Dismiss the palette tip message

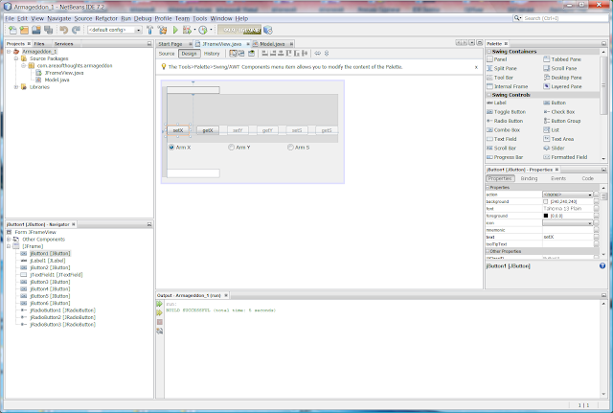point(476,67)
